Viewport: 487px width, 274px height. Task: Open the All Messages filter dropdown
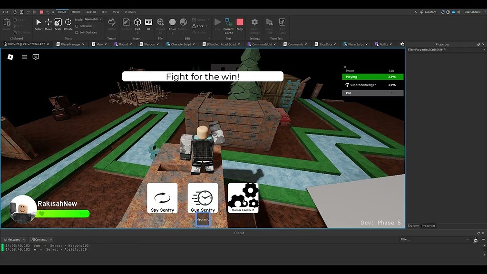(13, 239)
